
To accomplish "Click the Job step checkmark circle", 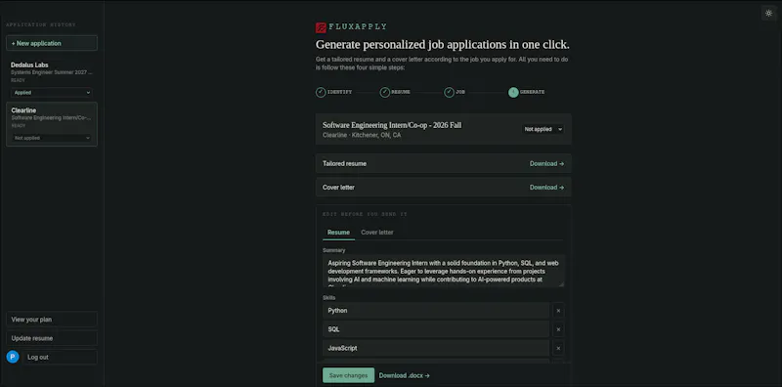I will [x=449, y=92].
